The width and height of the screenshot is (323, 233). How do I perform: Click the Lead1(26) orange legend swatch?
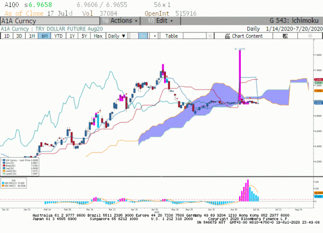pos(4,171)
